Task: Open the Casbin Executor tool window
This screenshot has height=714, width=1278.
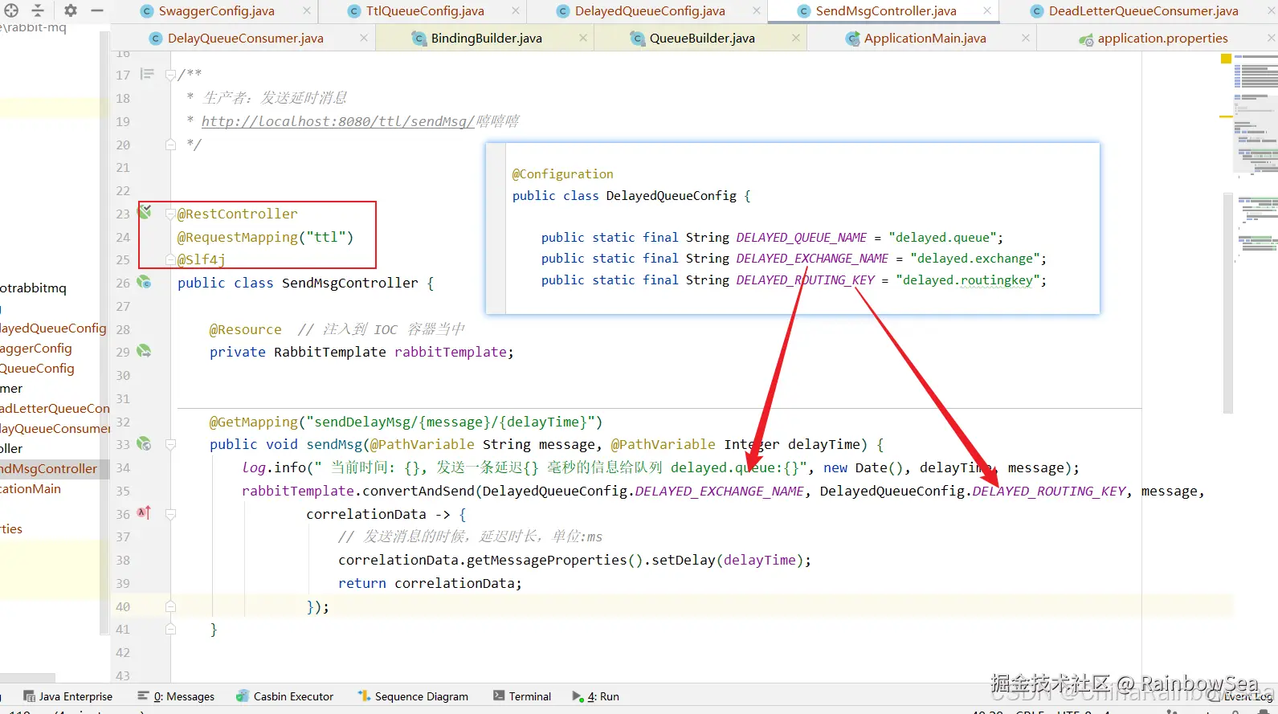Action: pos(284,696)
